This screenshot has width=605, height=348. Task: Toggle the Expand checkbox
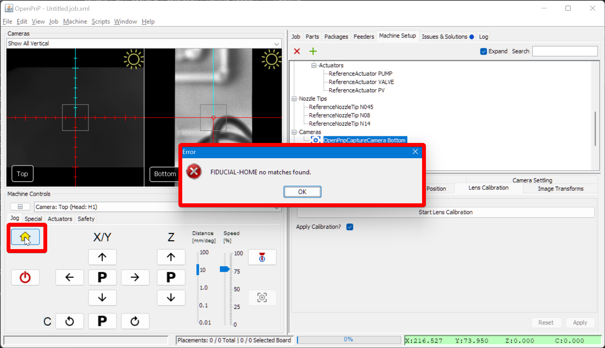click(483, 51)
